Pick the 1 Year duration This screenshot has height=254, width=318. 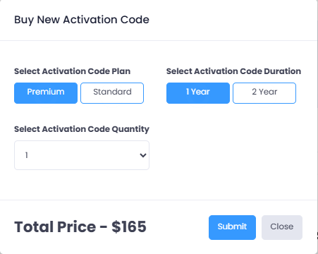(198, 93)
